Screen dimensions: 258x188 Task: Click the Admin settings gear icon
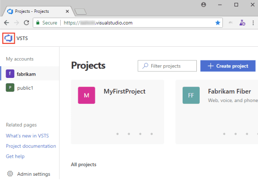pyautogui.click(x=10, y=173)
